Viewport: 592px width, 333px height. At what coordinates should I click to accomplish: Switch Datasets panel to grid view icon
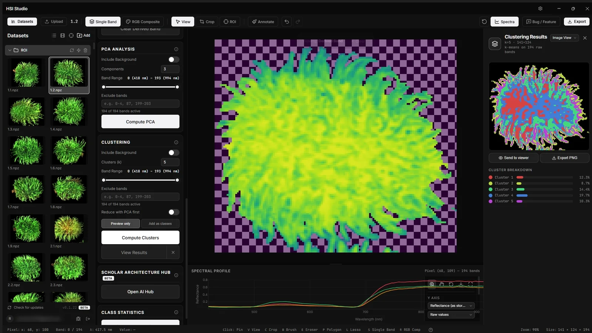63,36
